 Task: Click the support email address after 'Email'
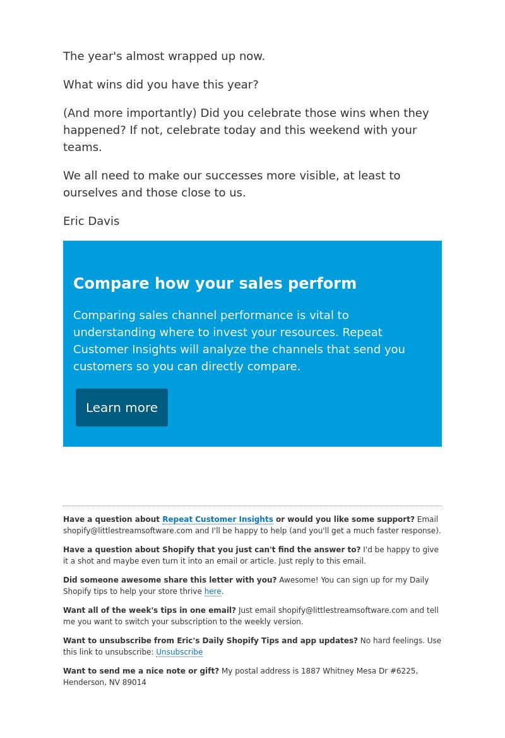point(128,531)
